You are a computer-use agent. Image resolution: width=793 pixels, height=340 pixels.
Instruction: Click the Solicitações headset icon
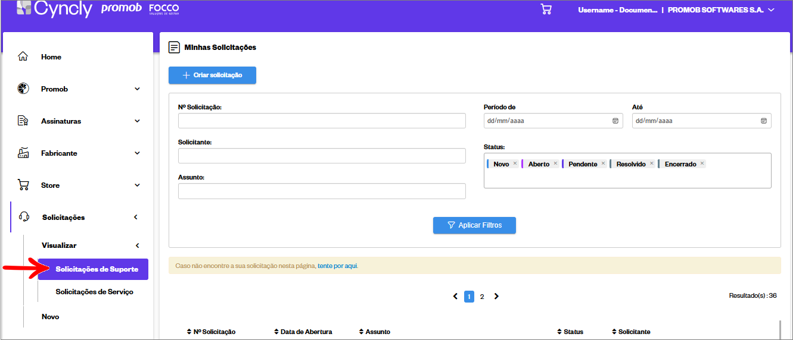[24, 217]
